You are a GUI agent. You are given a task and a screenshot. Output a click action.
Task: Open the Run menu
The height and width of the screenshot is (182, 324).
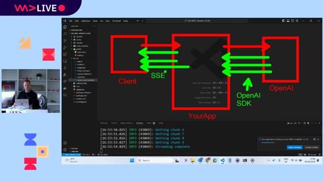point(108,21)
